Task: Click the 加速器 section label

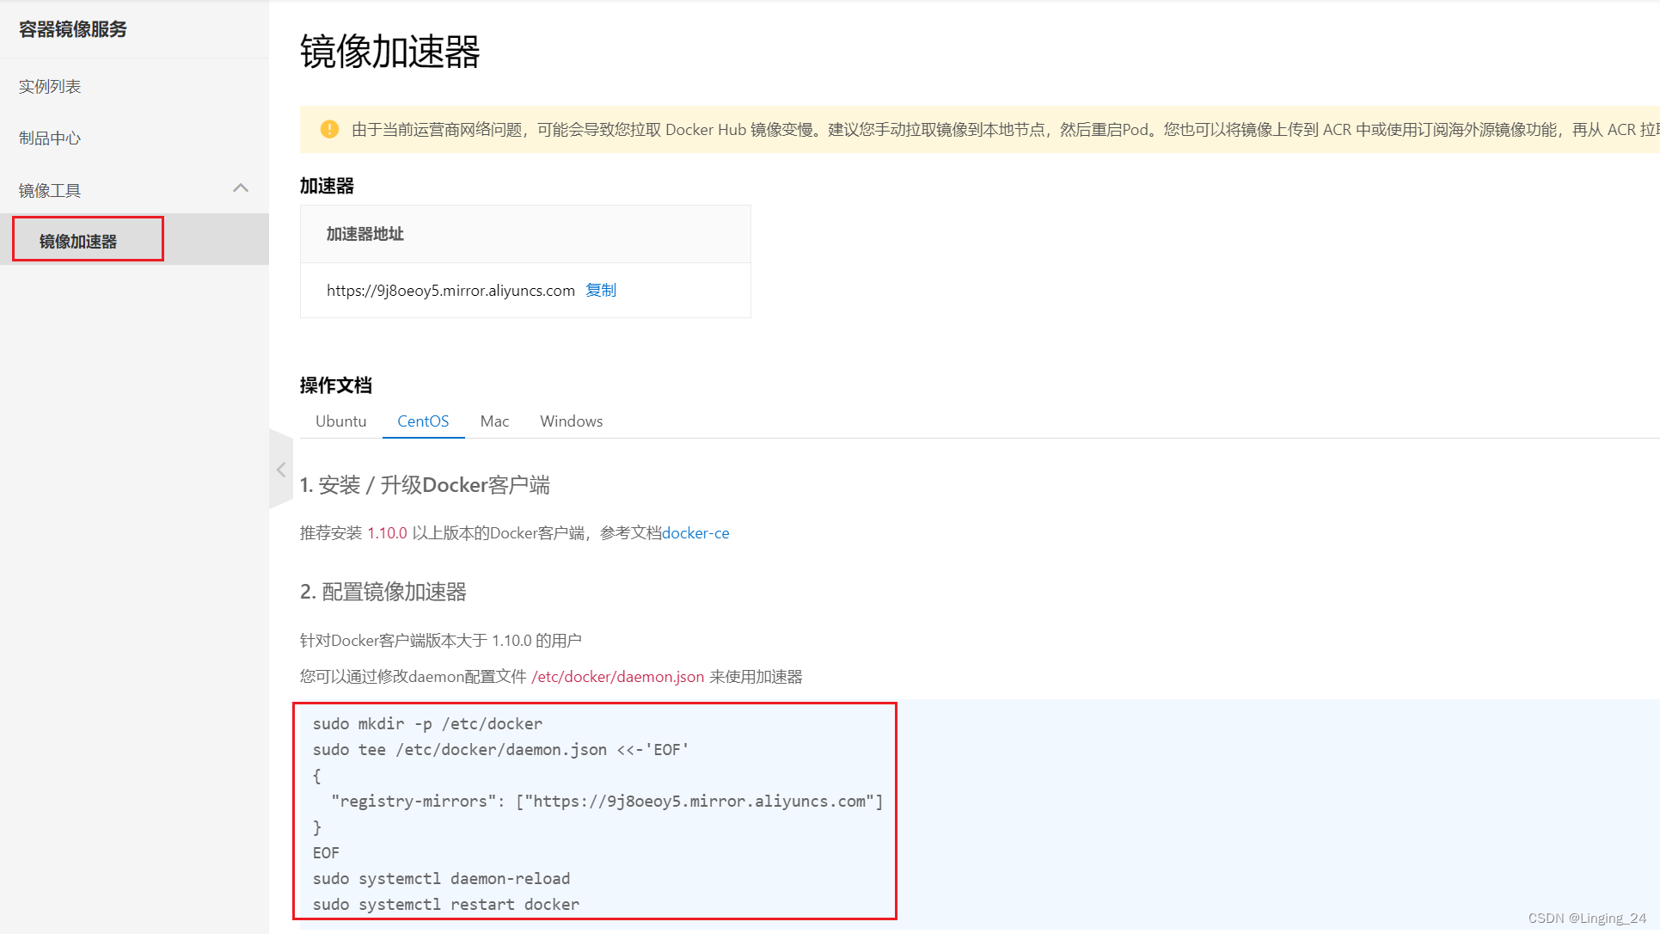Action: 327,185
